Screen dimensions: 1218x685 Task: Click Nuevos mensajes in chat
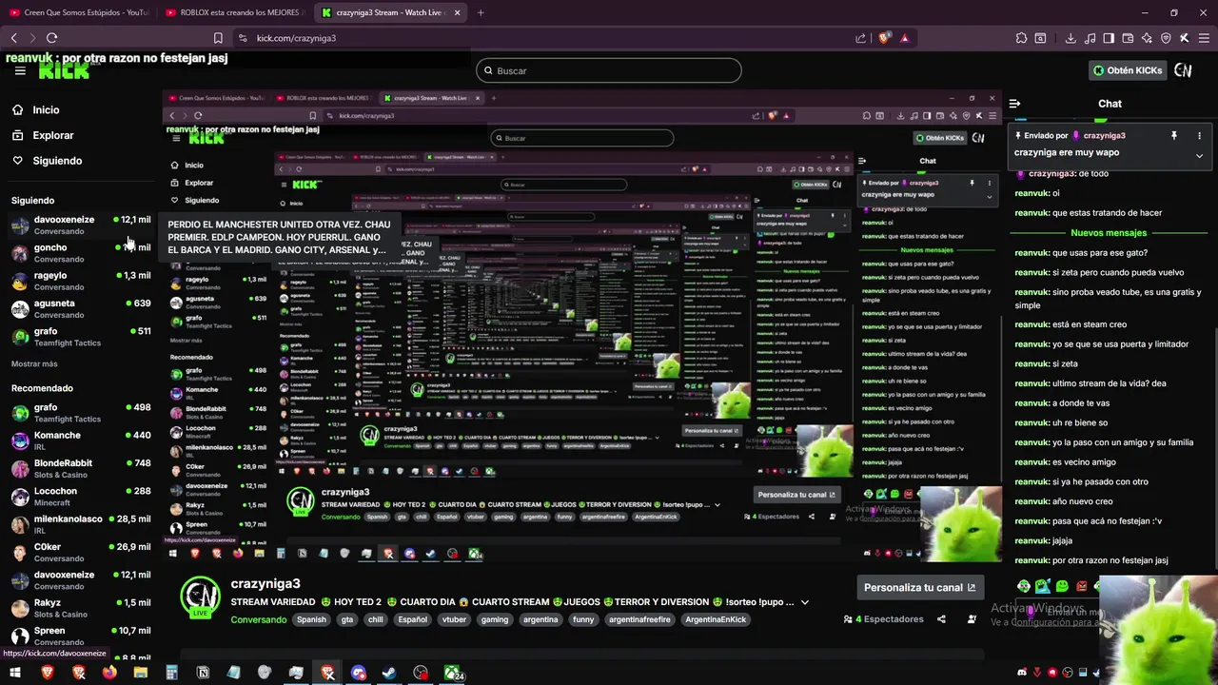coord(1109,233)
